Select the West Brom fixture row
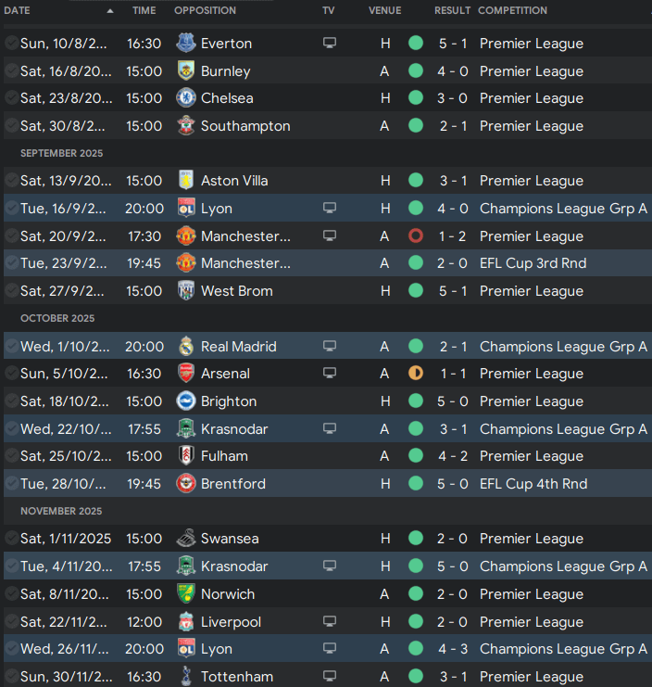This screenshot has height=687, width=652. pyautogui.click(x=328, y=291)
